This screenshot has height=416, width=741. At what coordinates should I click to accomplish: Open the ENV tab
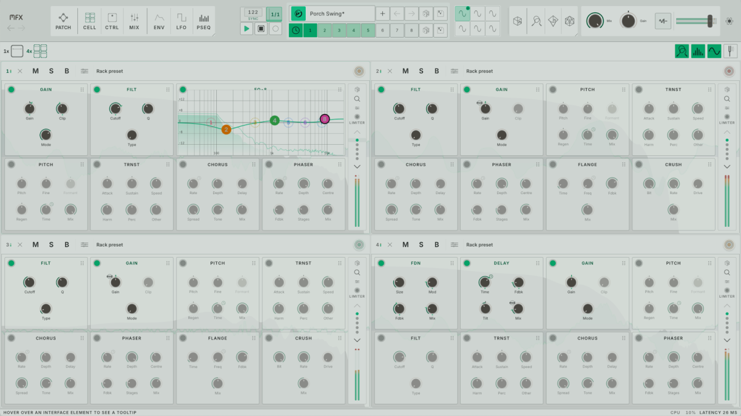(159, 21)
